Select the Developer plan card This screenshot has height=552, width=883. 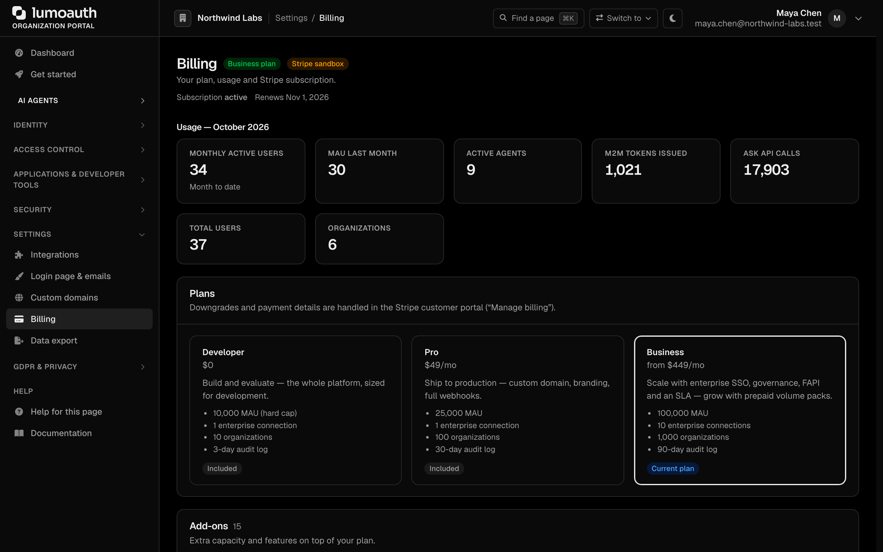click(x=296, y=410)
